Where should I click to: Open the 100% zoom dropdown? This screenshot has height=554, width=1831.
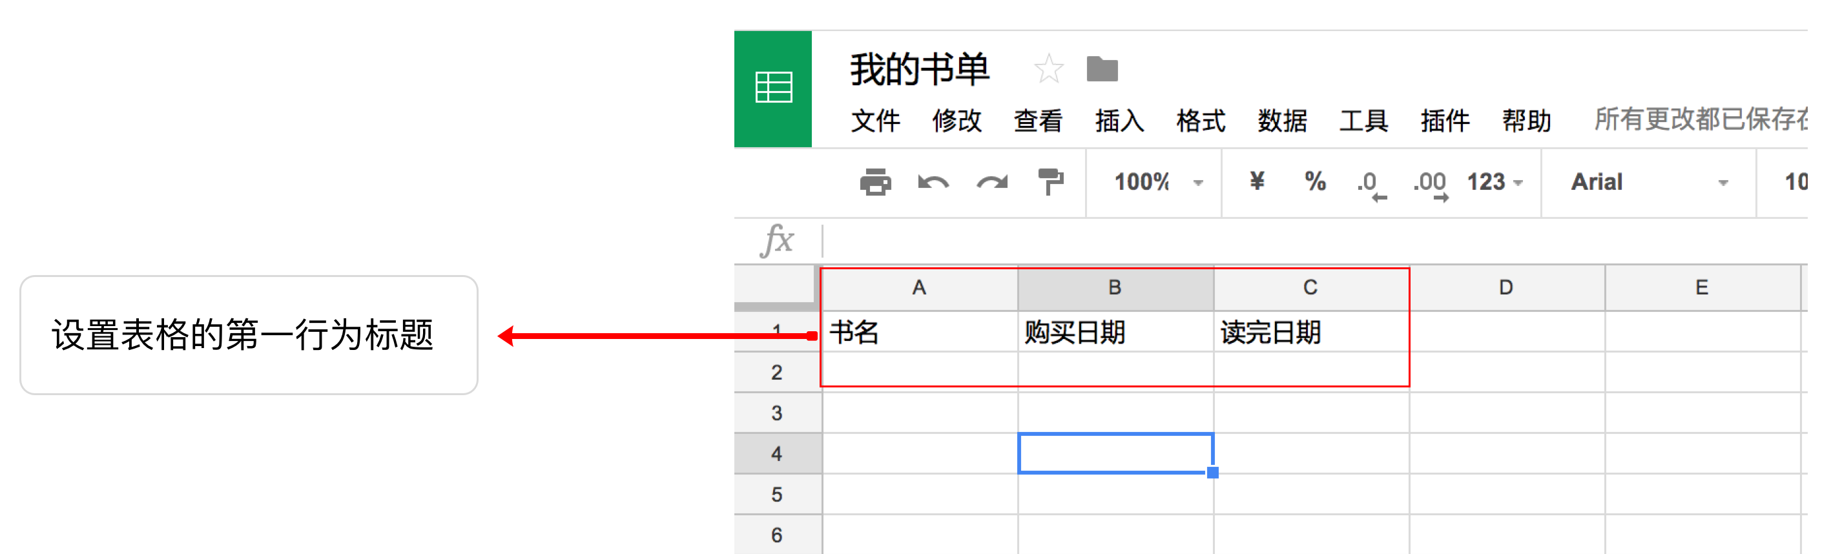(1157, 183)
